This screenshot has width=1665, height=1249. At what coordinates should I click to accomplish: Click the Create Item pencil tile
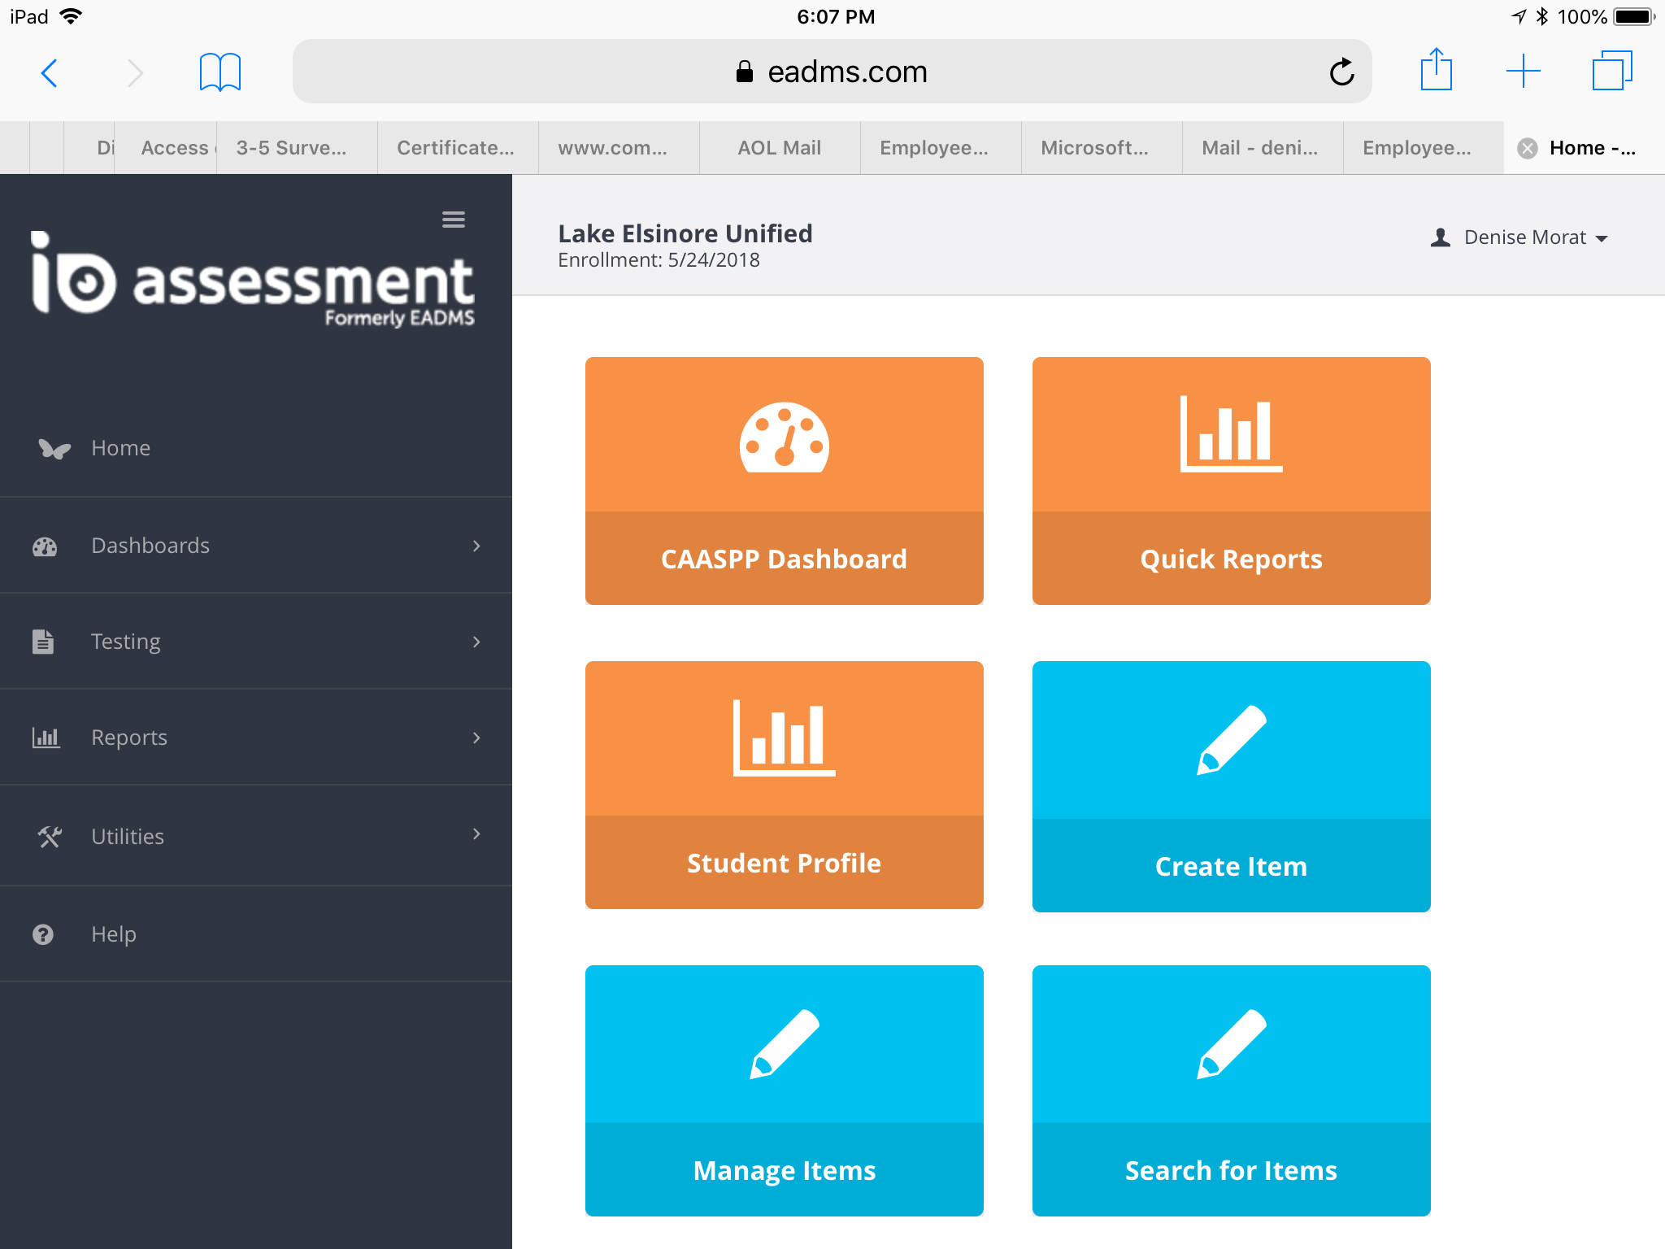click(x=1231, y=786)
